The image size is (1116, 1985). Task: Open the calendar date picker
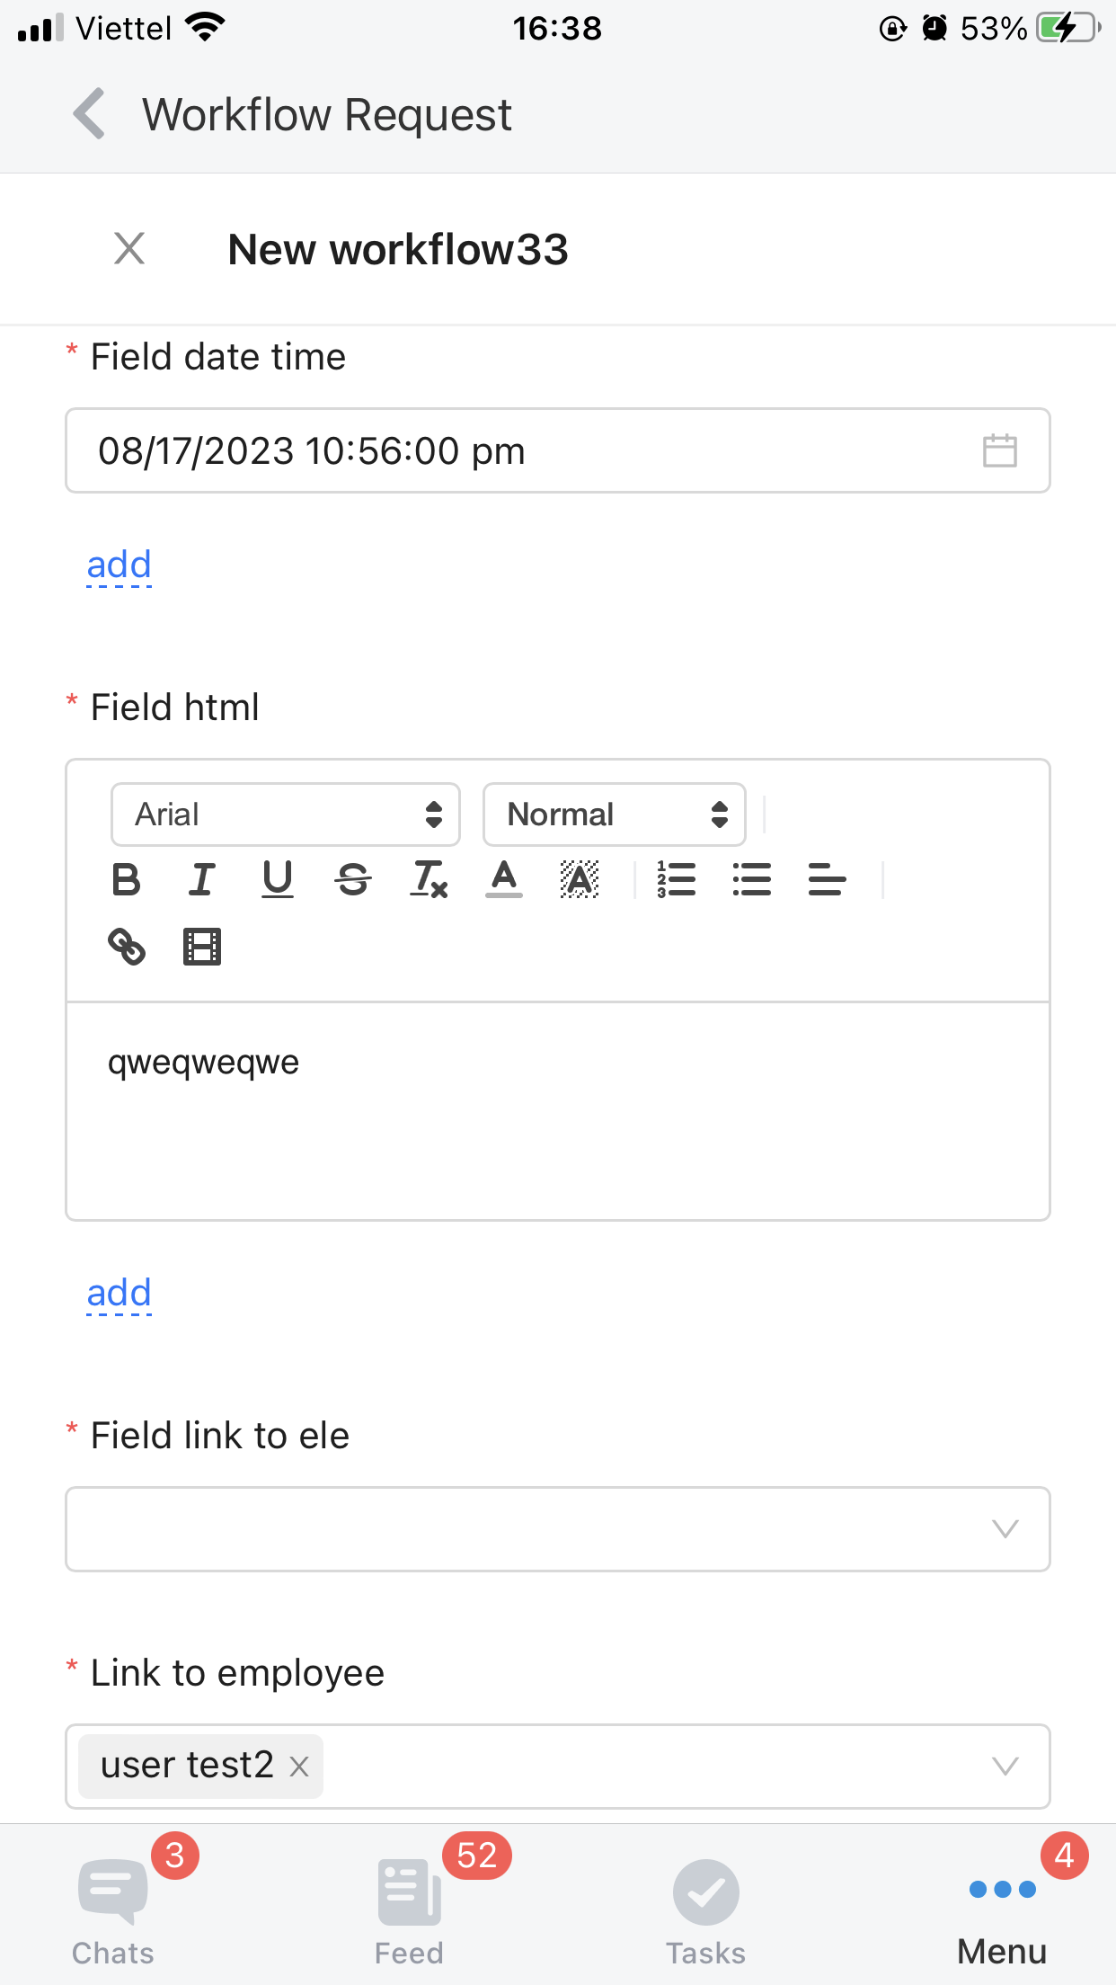[999, 450]
